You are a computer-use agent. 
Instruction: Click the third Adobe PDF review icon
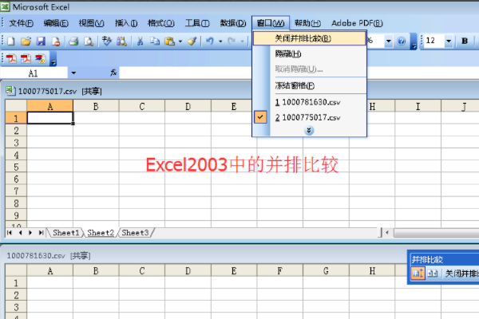click(x=41, y=58)
